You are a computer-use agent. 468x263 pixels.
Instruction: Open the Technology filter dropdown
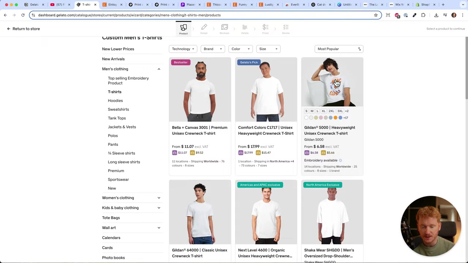(x=183, y=49)
